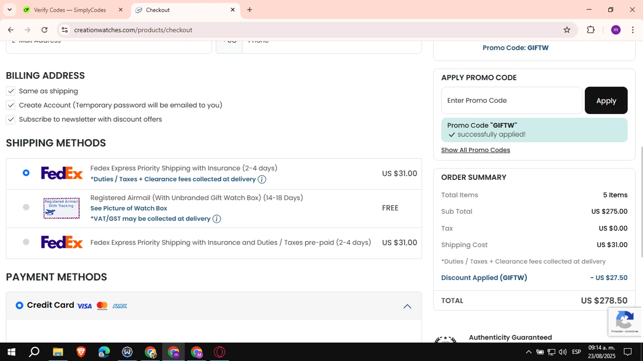Select the Credit Card payment radio
This screenshot has width=643, height=361.
tap(19, 305)
